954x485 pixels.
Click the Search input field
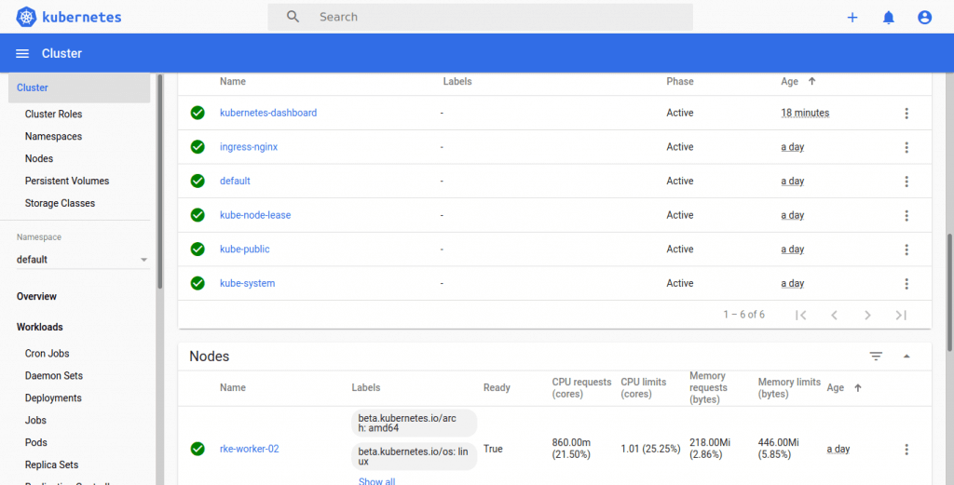point(494,17)
